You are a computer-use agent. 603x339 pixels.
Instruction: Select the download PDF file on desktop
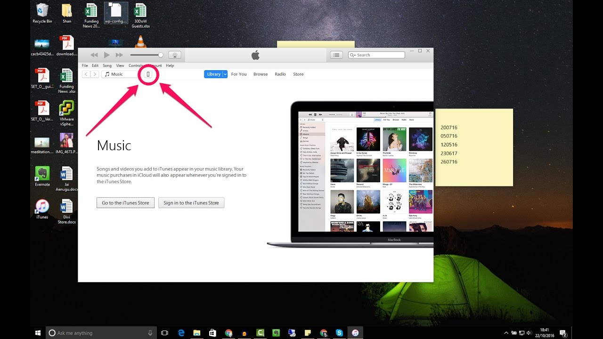pos(66,46)
